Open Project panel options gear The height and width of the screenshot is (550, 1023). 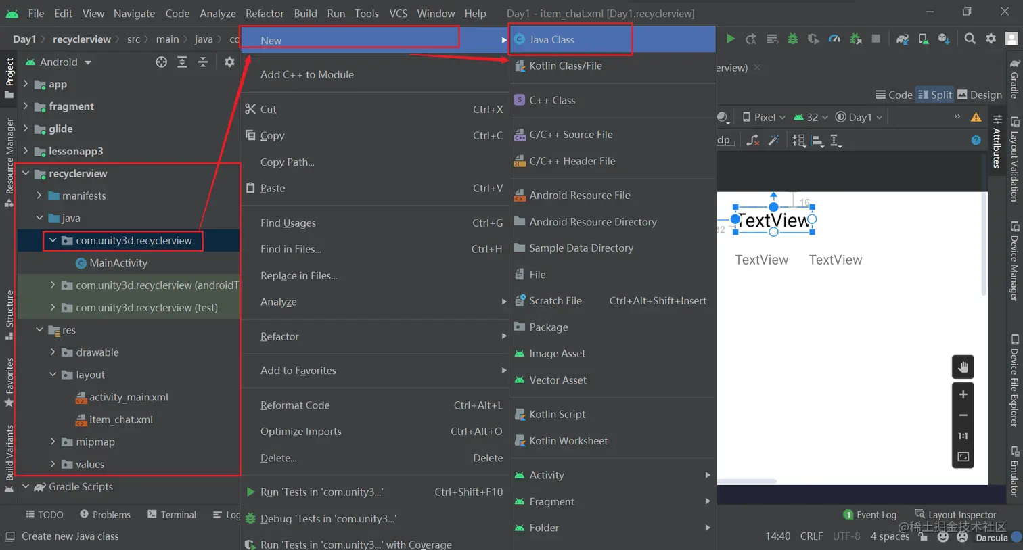[x=229, y=62]
